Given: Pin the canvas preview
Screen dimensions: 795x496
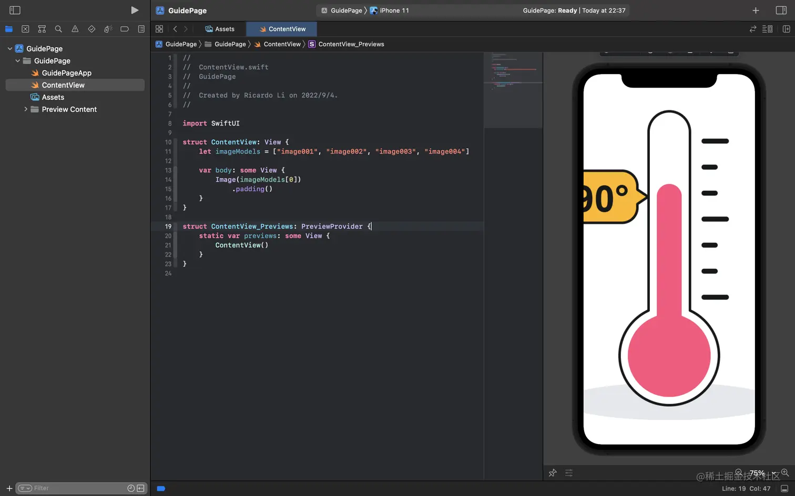Looking at the screenshot, I should tap(553, 473).
